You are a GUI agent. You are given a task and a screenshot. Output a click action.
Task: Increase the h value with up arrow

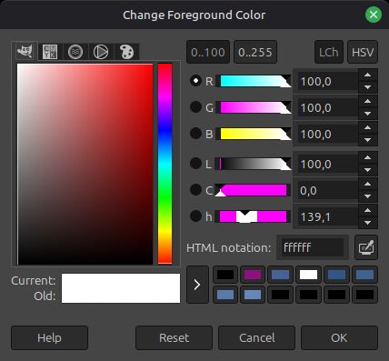pyautogui.click(x=368, y=211)
